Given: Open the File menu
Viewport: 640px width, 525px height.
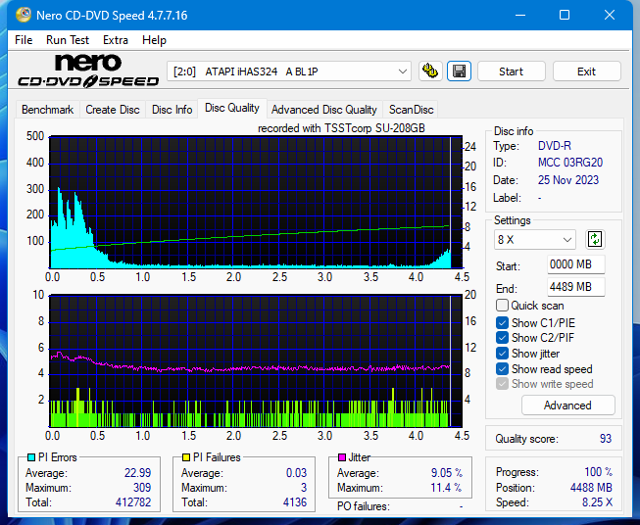Looking at the screenshot, I should pyautogui.click(x=24, y=40).
